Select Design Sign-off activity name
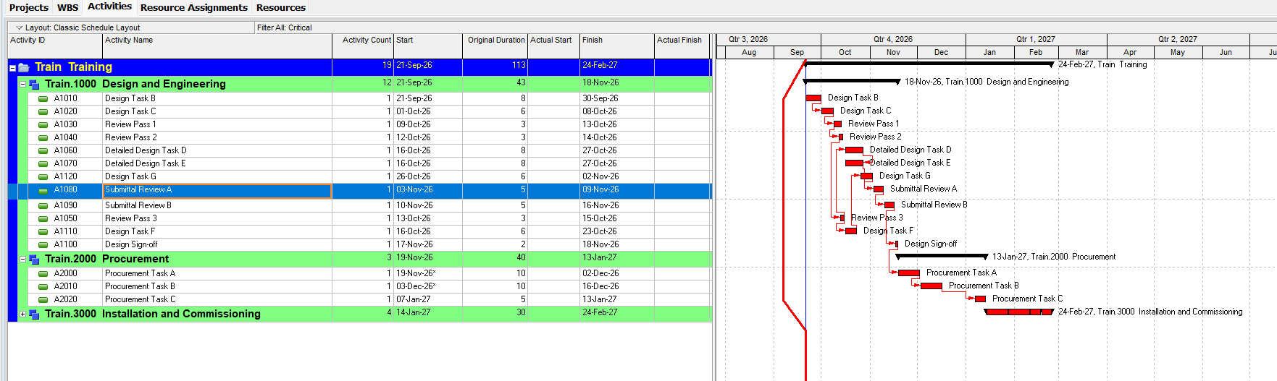The height and width of the screenshot is (381, 1277). tap(217, 244)
